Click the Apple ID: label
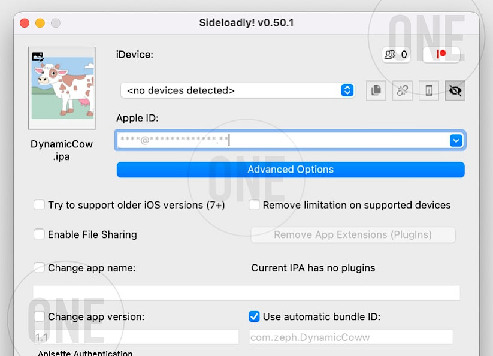This screenshot has height=356, width=493. click(x=137, y=118)
